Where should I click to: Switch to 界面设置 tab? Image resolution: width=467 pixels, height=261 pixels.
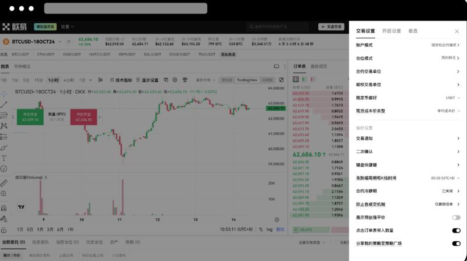pyautogui.click(x=392, y=31)
